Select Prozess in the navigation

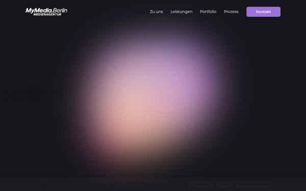click(231, 12)
